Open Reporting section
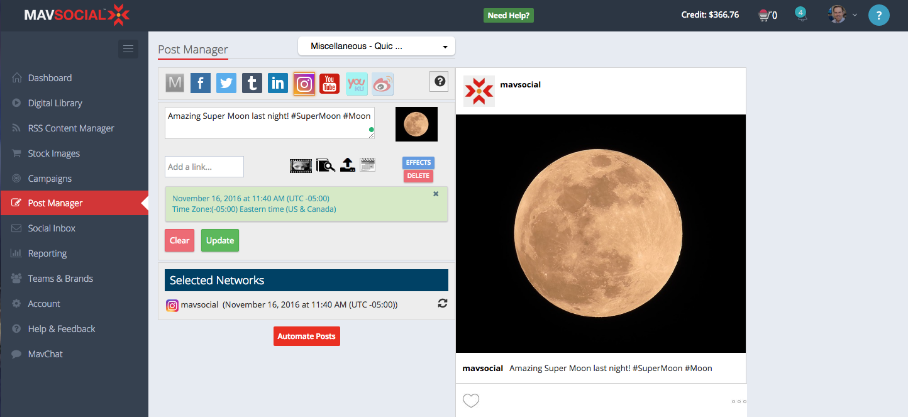Screen dimensions: 908x417 (x=47, y=253)
